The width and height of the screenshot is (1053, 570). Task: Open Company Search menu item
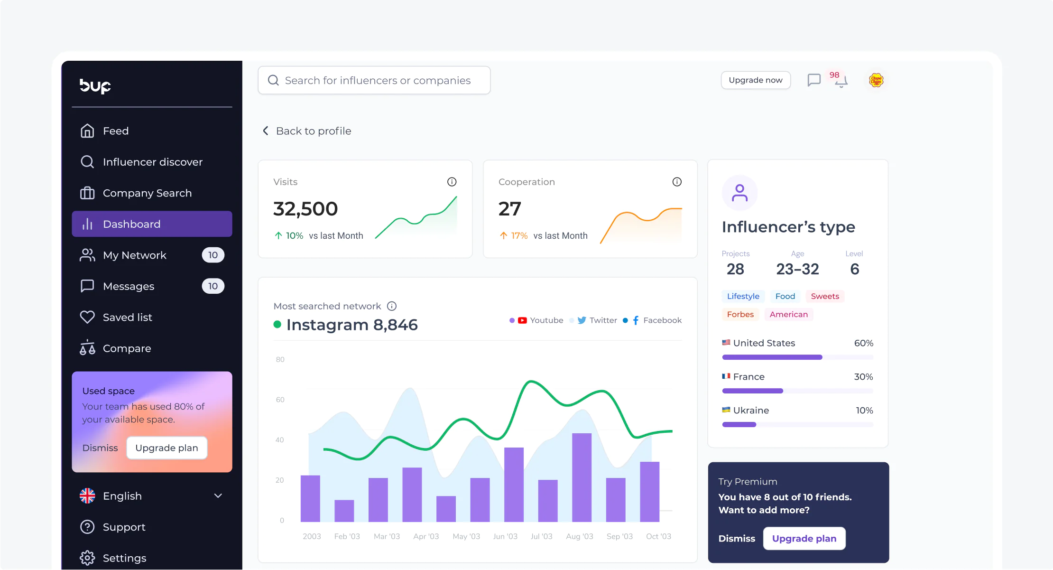(152, 193)
